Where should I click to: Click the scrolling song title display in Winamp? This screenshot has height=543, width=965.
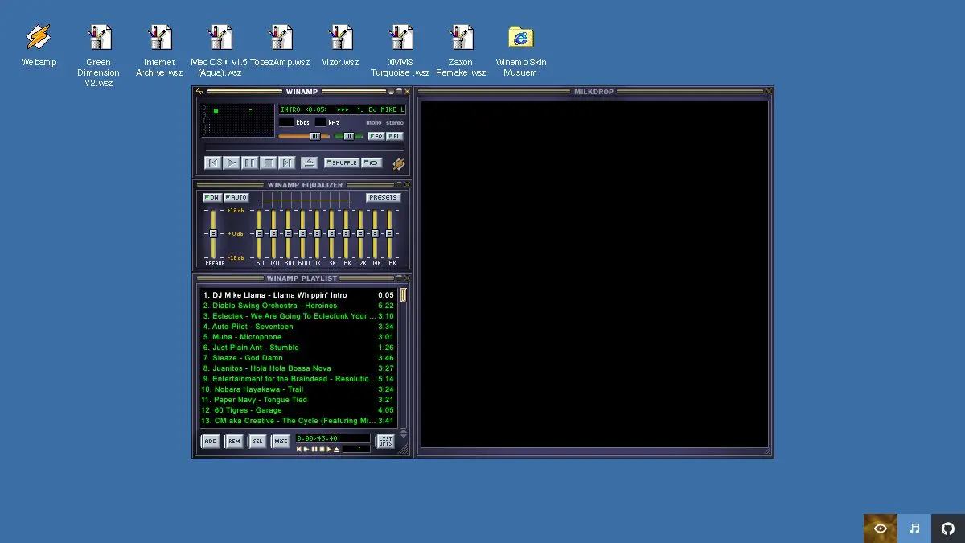tap(342, 109)
